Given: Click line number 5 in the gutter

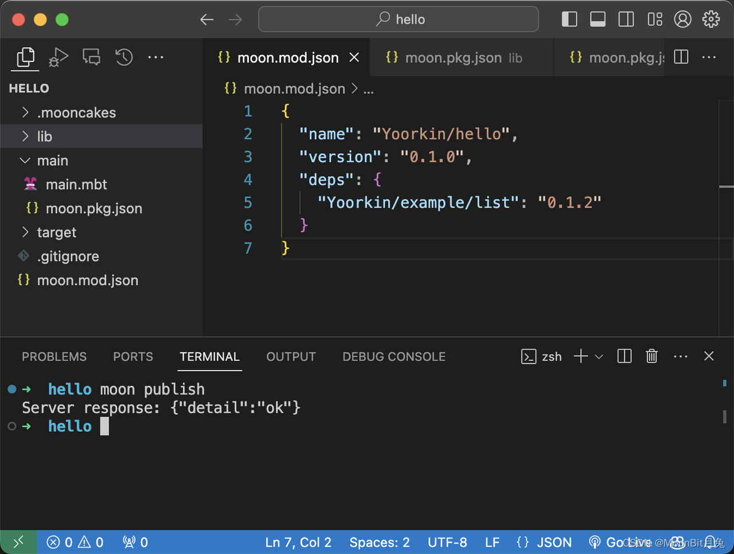Looking at the screenshot, I should click(x=248, y=202).
